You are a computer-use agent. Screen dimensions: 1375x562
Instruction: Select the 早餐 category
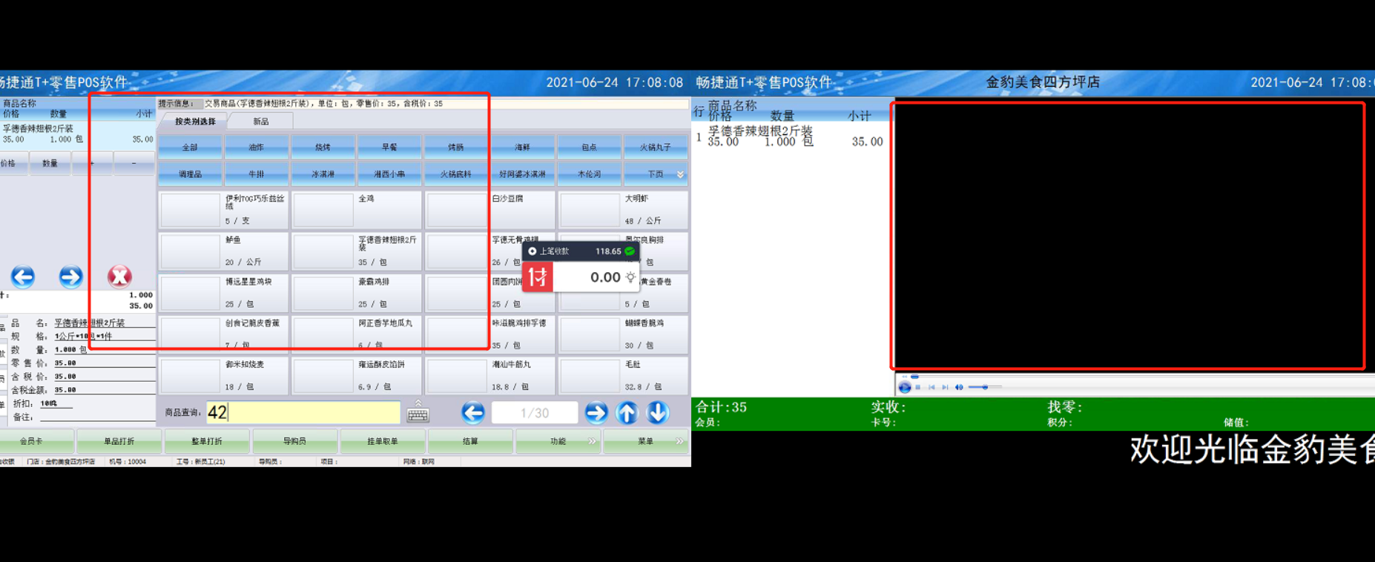click(389, 148)
